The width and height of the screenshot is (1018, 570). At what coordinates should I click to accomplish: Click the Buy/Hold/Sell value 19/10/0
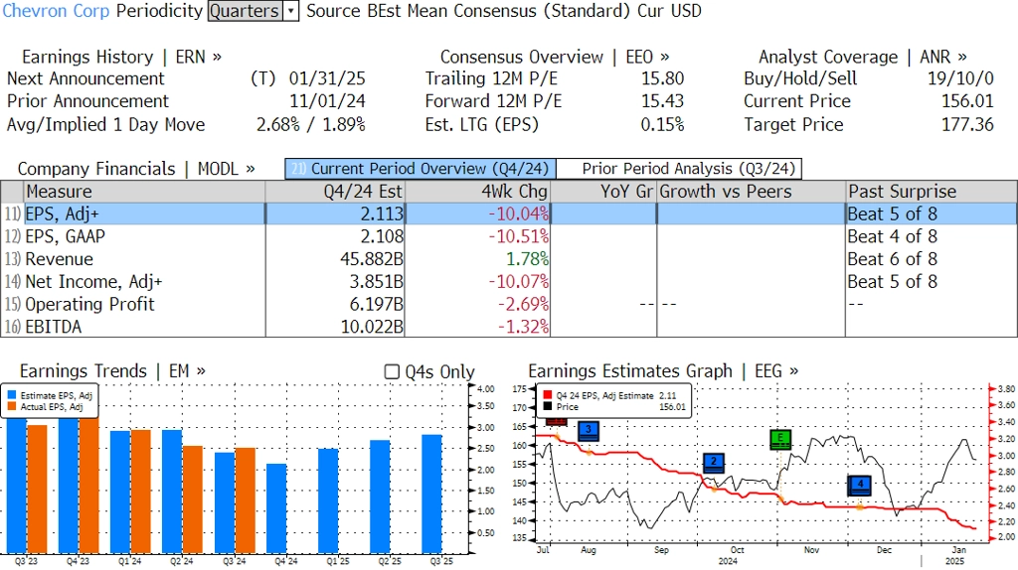coord(960,78)
